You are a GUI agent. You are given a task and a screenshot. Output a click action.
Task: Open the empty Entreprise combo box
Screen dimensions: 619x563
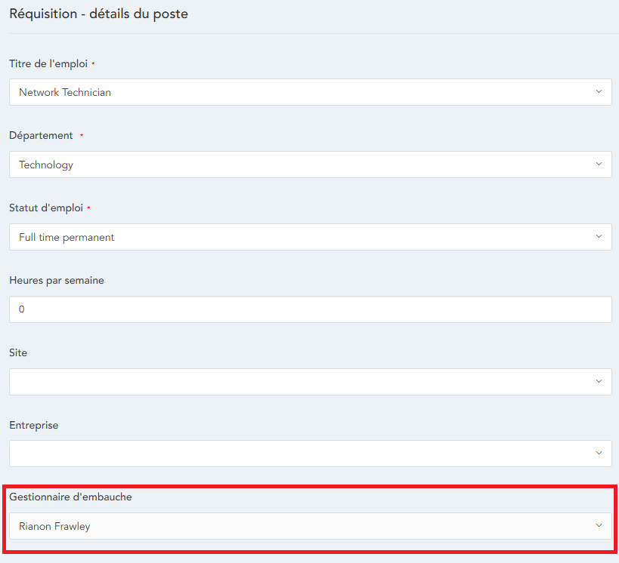click(x=302, y=454)
